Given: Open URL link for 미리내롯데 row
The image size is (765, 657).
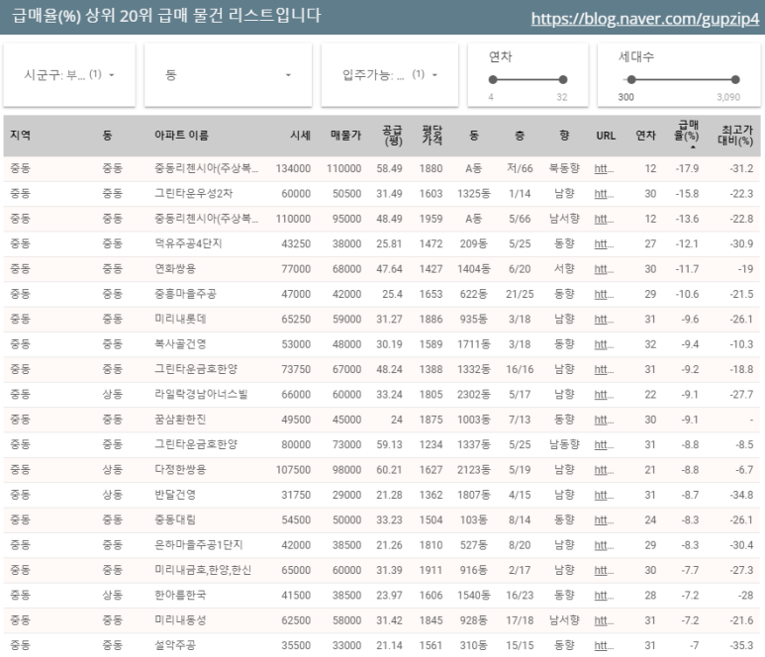Looking at the screenshot, I should [604, 319].
